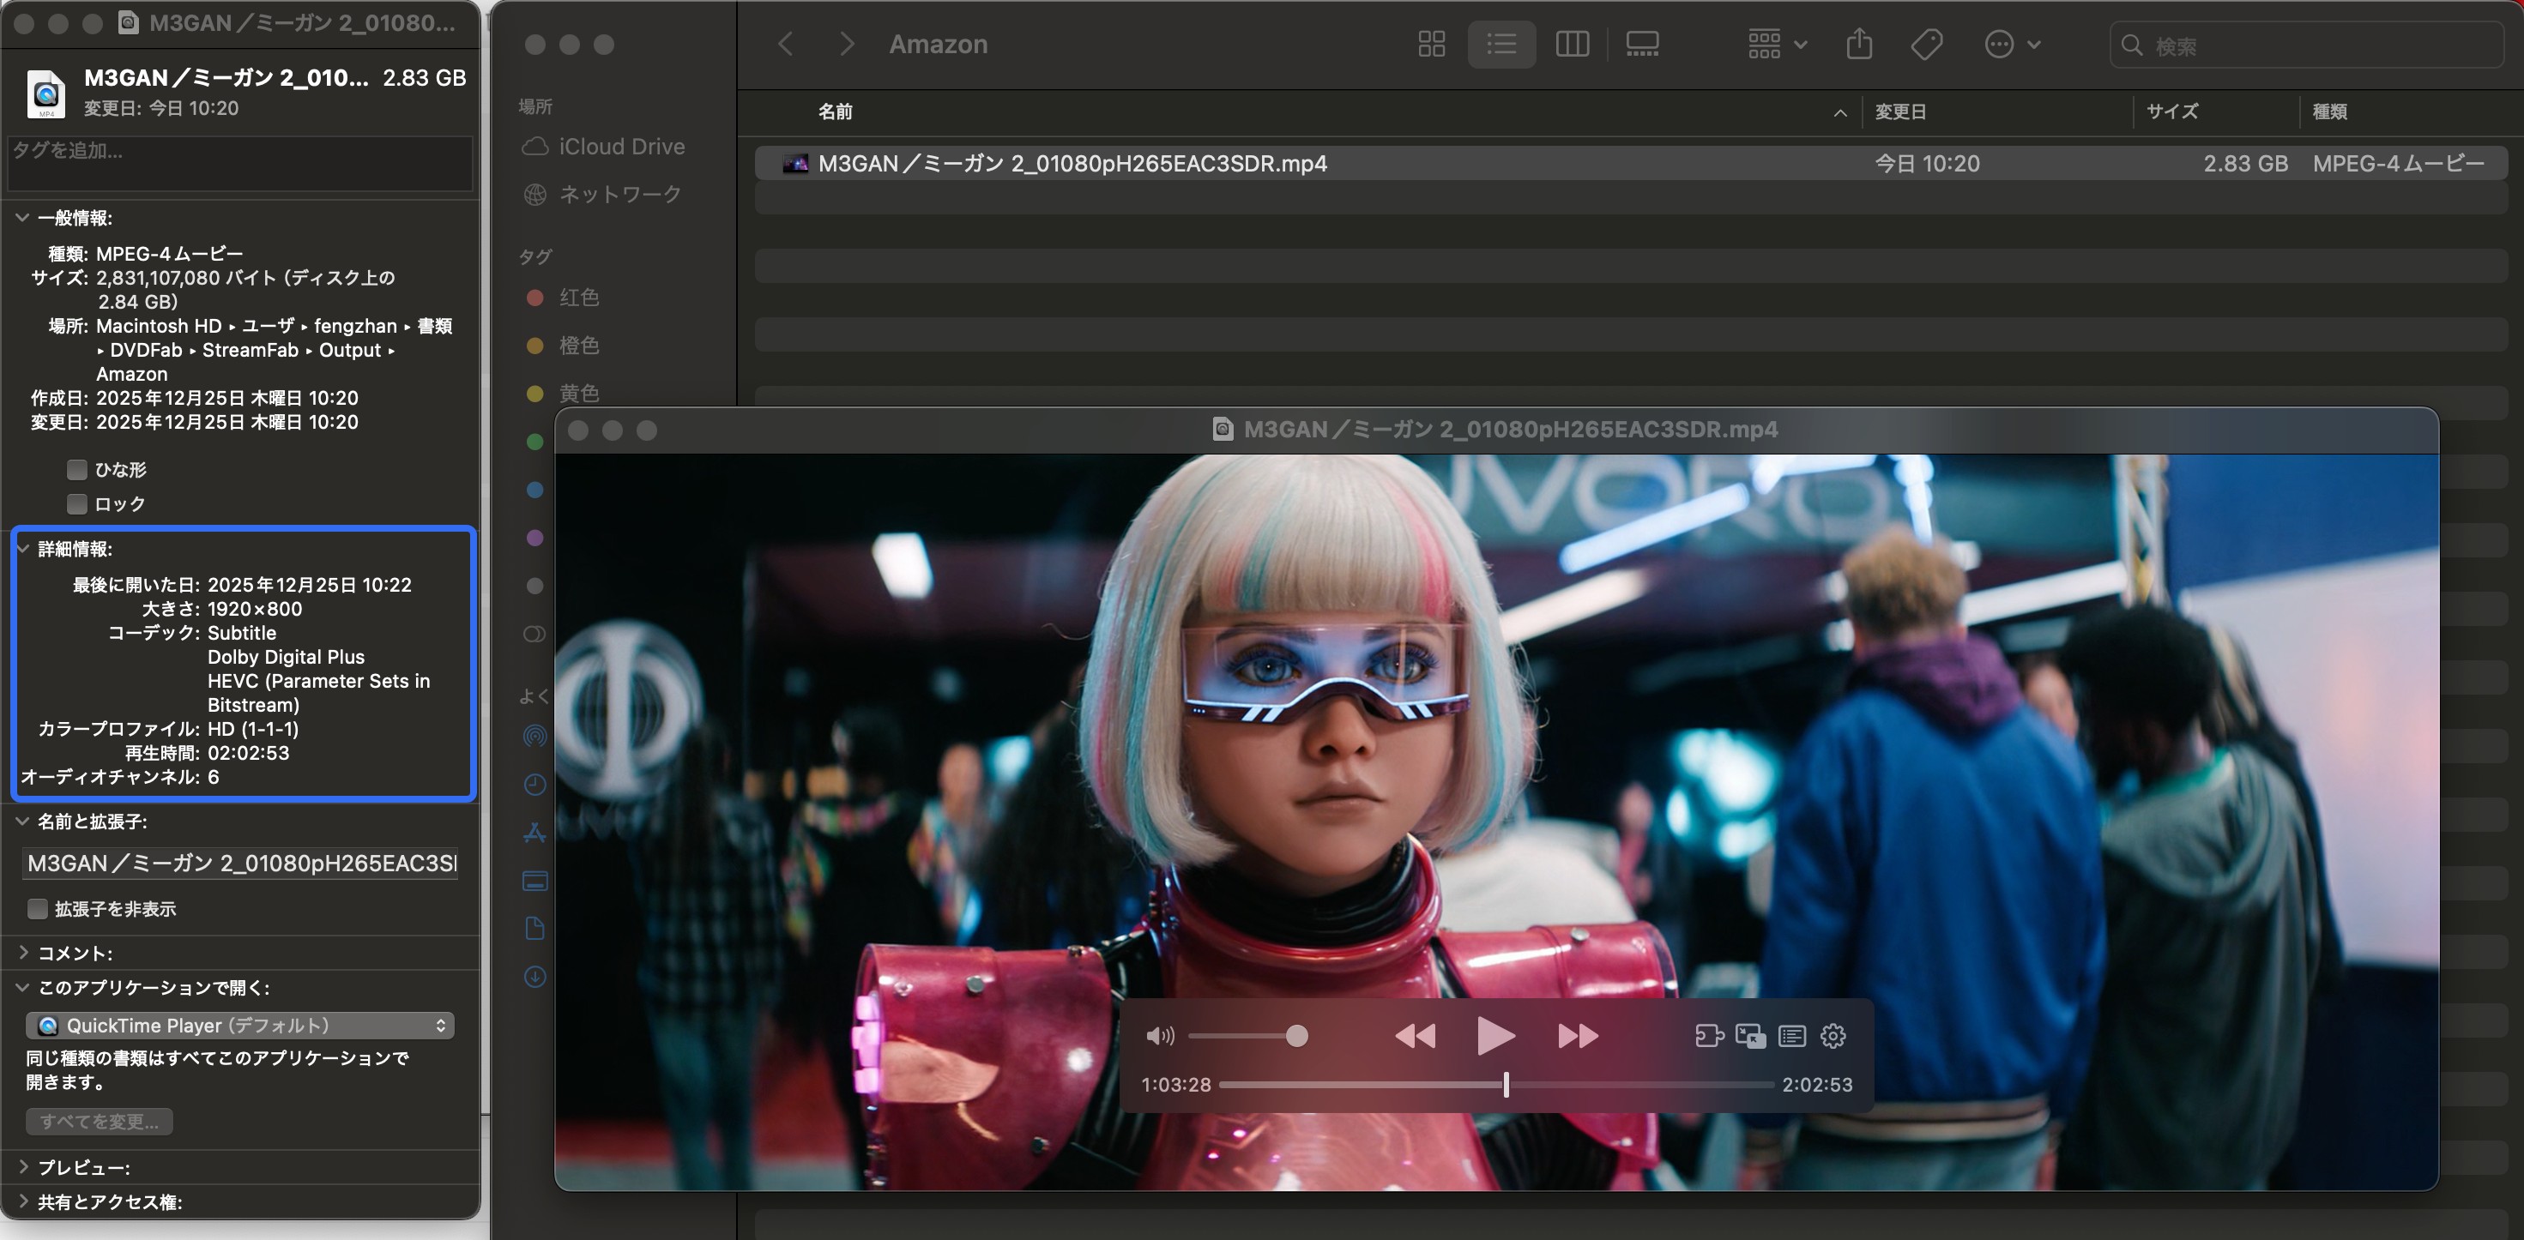The height and width of the screenshot is (1240, 2524).
Task: Click the すべてを変更 button
Action: 99,1121
